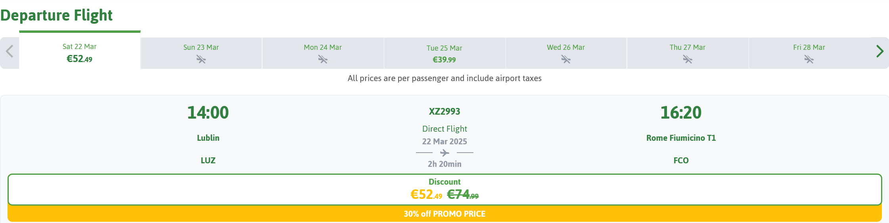Show later dates with right chevron
This screenshot has height=223, width=889.
point(880,51)
